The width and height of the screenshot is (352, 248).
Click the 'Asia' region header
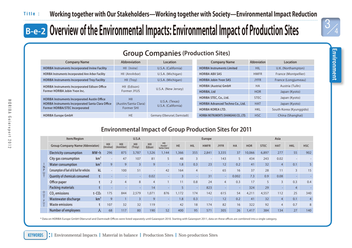click(278, 139)
